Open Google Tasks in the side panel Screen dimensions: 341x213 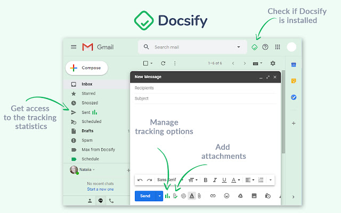click(x=294, y=97)
